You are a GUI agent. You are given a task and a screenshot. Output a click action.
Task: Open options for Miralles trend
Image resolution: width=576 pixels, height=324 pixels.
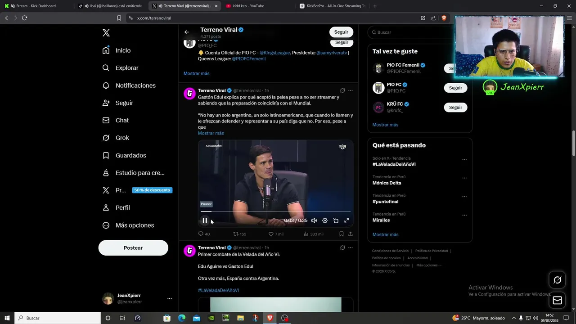coord(464,215)
